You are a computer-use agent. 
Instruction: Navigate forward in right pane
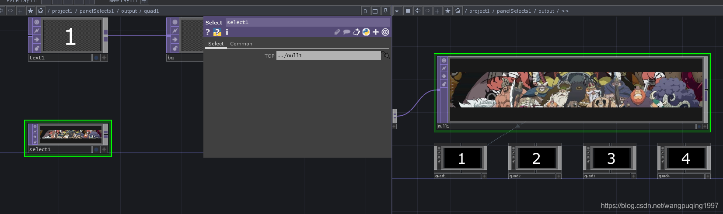point(427,11)
